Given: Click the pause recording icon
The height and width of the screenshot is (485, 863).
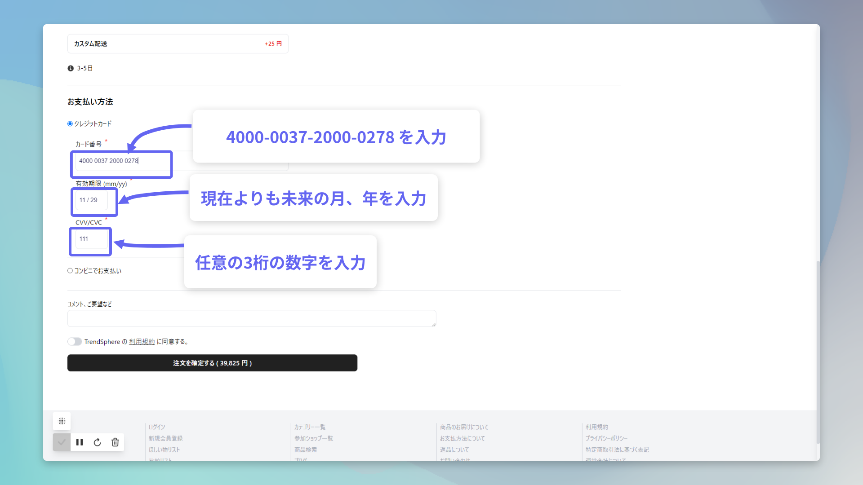Looking at the screenshot, I should click(x=80, y=442).
